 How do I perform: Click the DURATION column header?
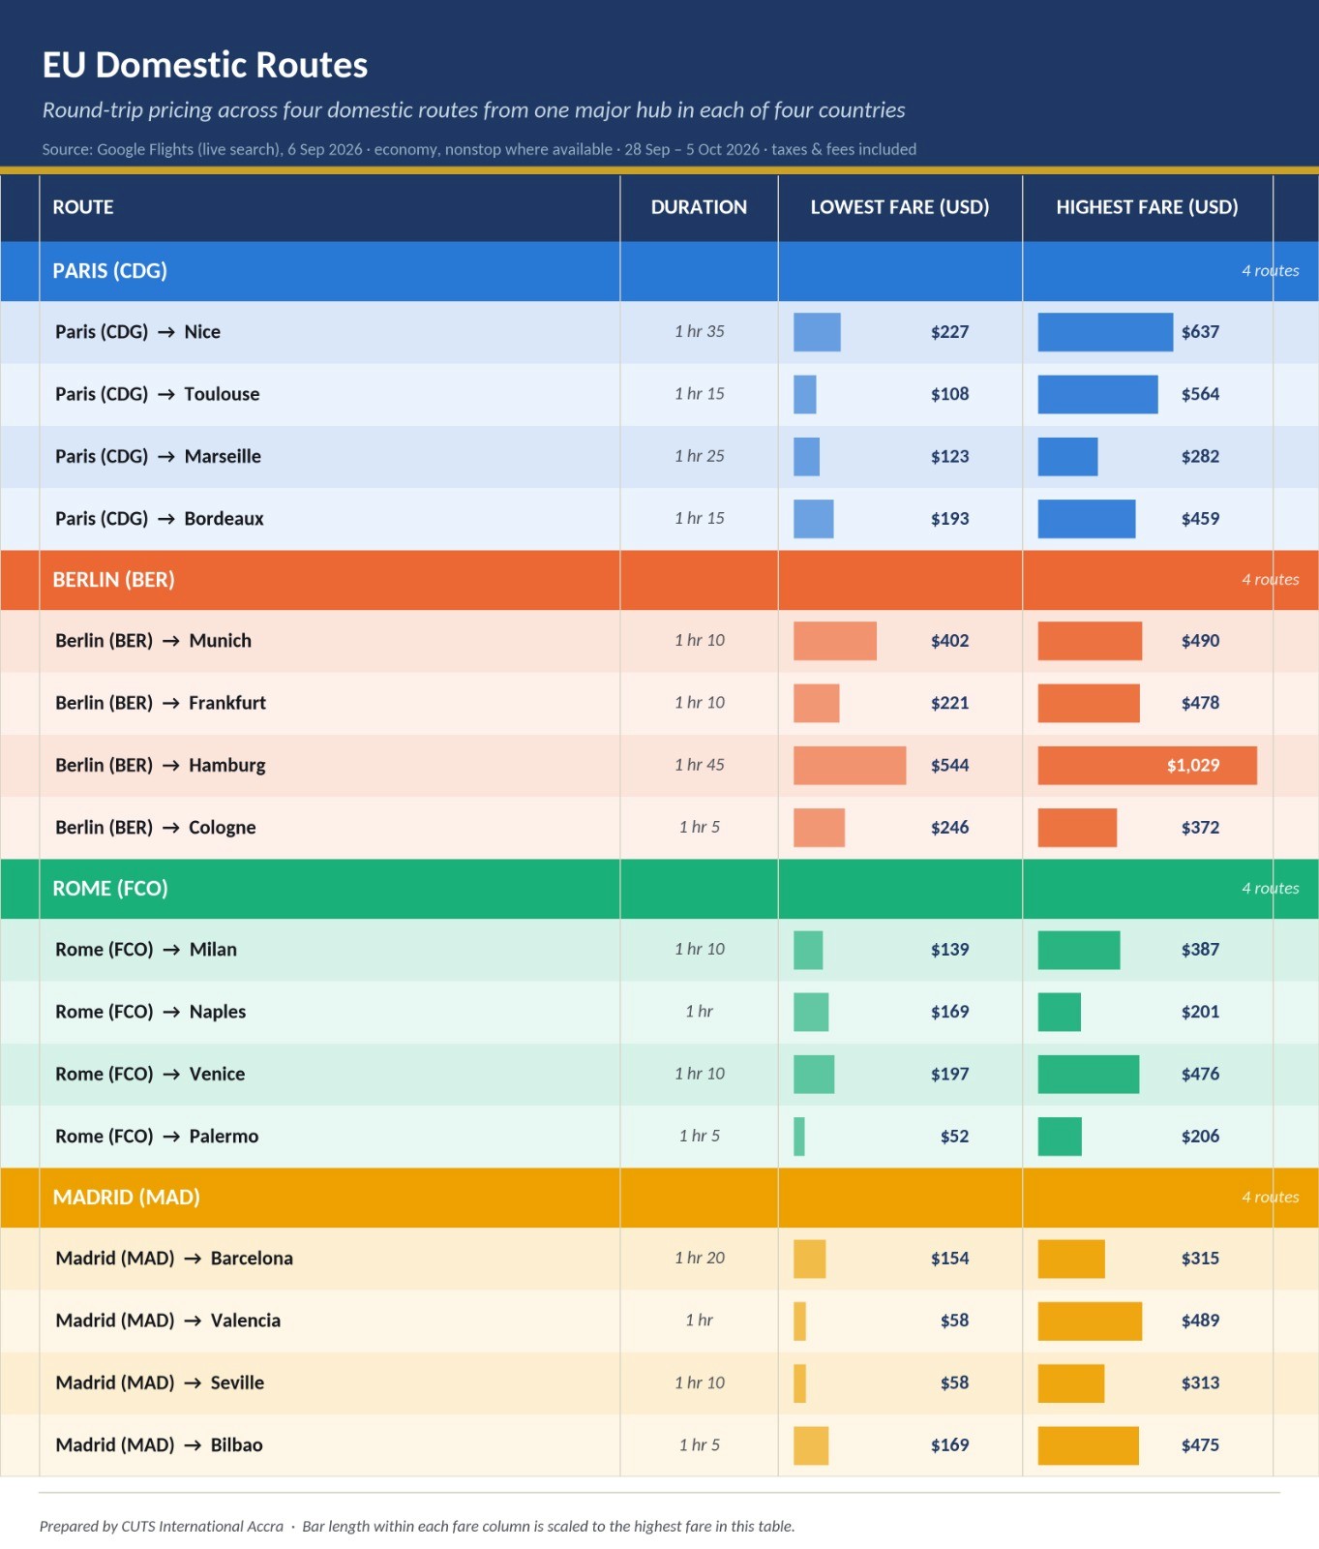pyautogui.click(x=699, y=207)
